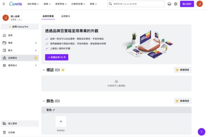Click 新增項目 button in 顏色 section
Image resolution: width=207 pixels, height=137 pixels.
[183, 101]
